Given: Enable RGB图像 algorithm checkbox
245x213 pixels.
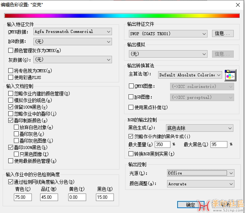Looking at the screenshot, I should 131,97.
